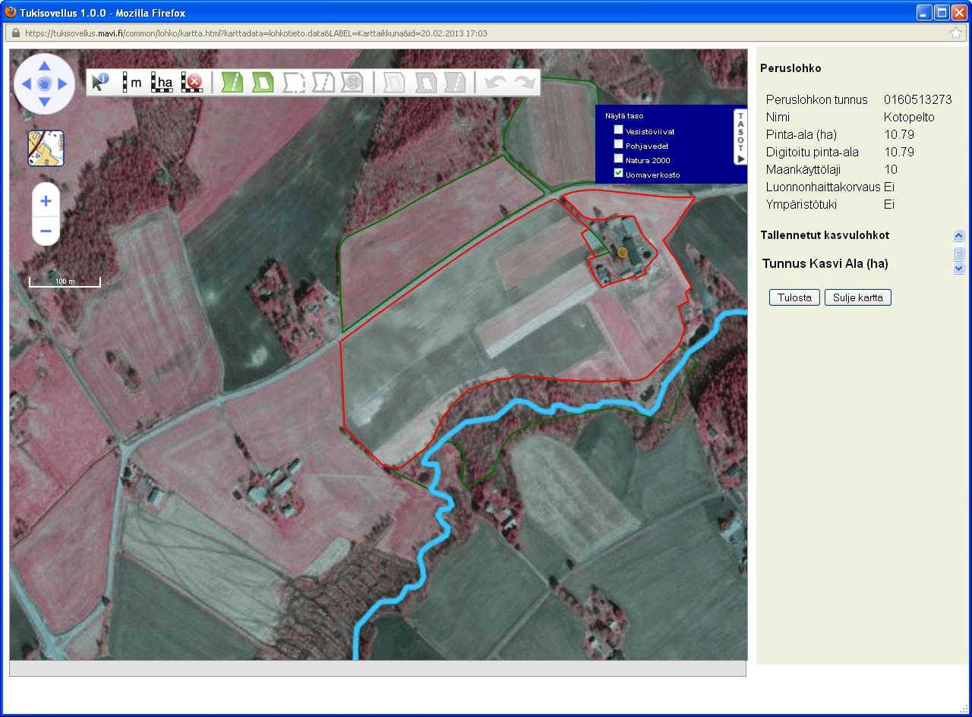The image size is (972, 717).
Task: Click the Näytä taso label
Action: [x=624, y=116]
